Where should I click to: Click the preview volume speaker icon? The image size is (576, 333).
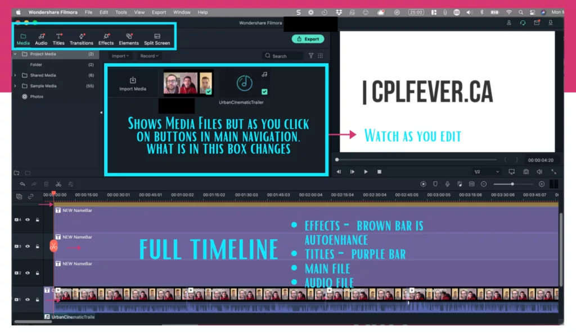click(x=539, y=172)
